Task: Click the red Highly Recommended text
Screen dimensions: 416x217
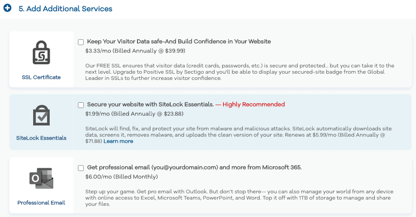Action: (x=253, y=104)
